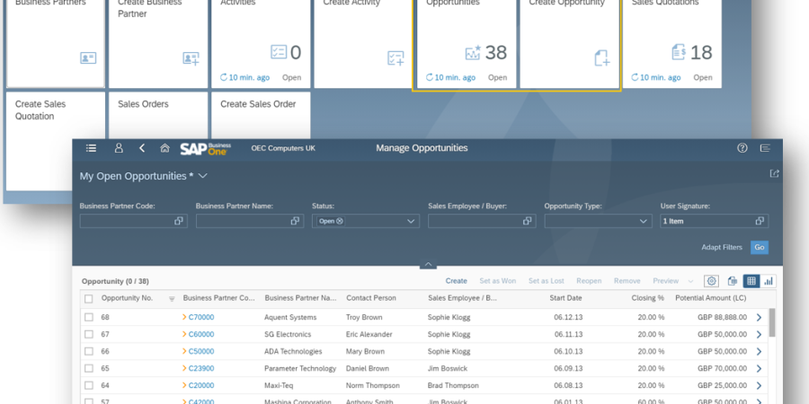Screen dimensions: 809x404
Task: Open the notifications list icon at header right
Action: pyautogui.click(x=765, y=148)
